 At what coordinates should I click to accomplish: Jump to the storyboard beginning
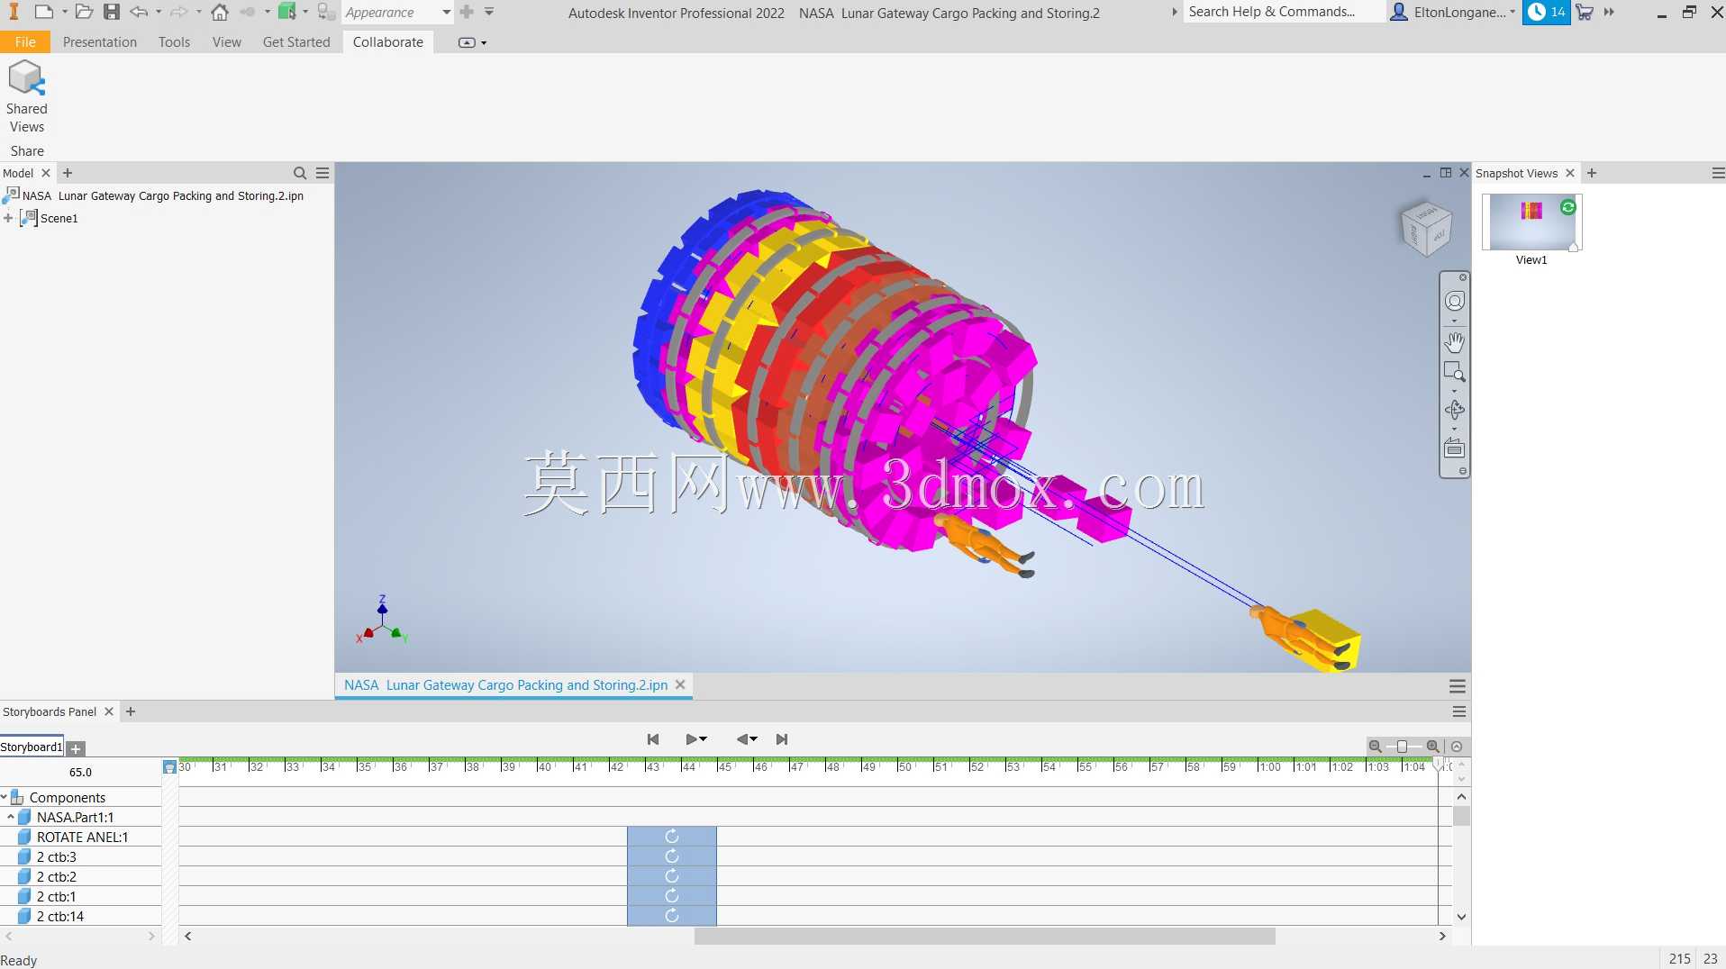tap(653, 739)
